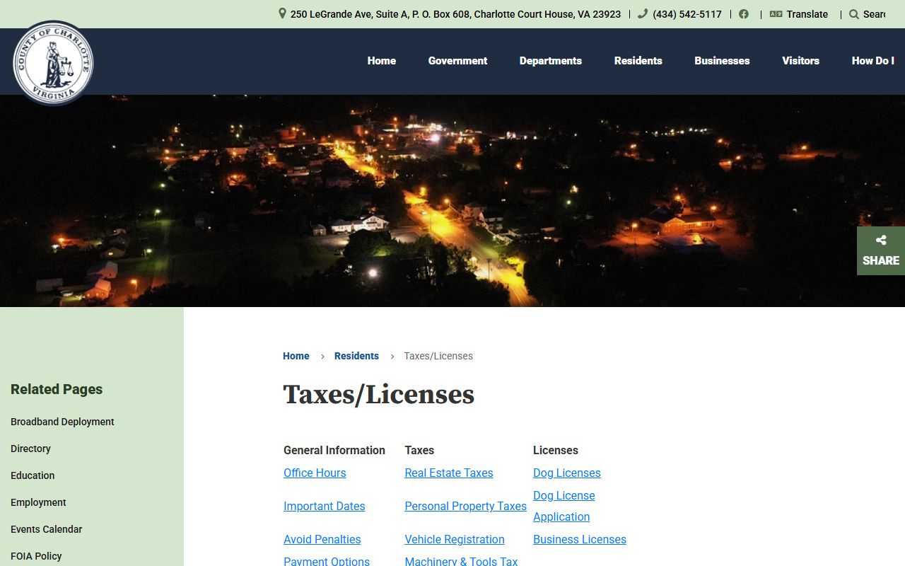Click the Taxes/Licenses breadcrumb text
This screenshot has width=905, height=566.
[x=438, y=356]
